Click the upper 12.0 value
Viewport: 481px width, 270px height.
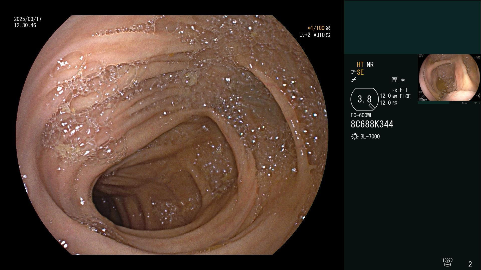385,96
